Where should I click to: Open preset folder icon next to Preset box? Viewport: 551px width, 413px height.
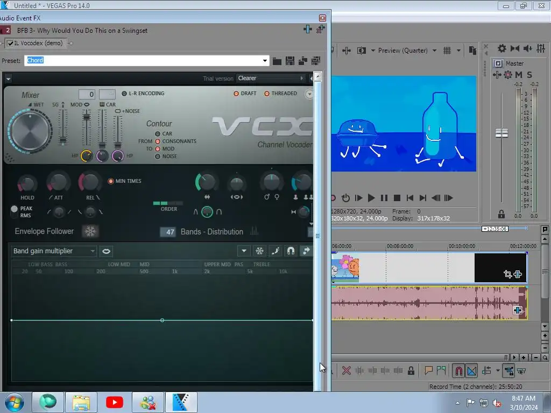[277, 61]
